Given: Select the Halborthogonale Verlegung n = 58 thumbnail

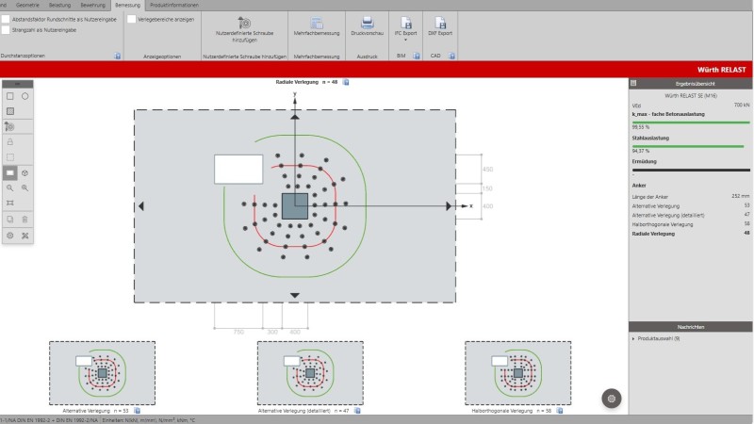Looking at the screenshot, I should (516, 374).
